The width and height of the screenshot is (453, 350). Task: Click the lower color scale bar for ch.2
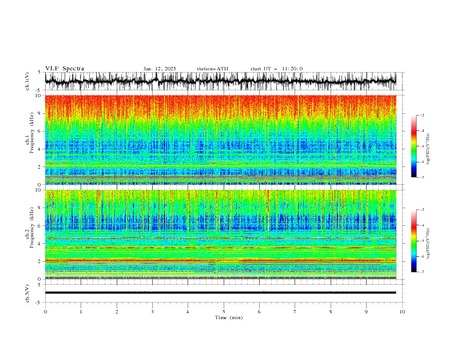tap(414, 241)
